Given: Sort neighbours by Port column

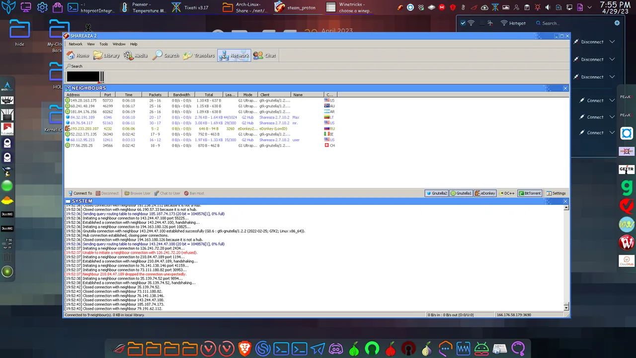Looking at the screenshot, I should pyautogui.click(x=108, y=94).
